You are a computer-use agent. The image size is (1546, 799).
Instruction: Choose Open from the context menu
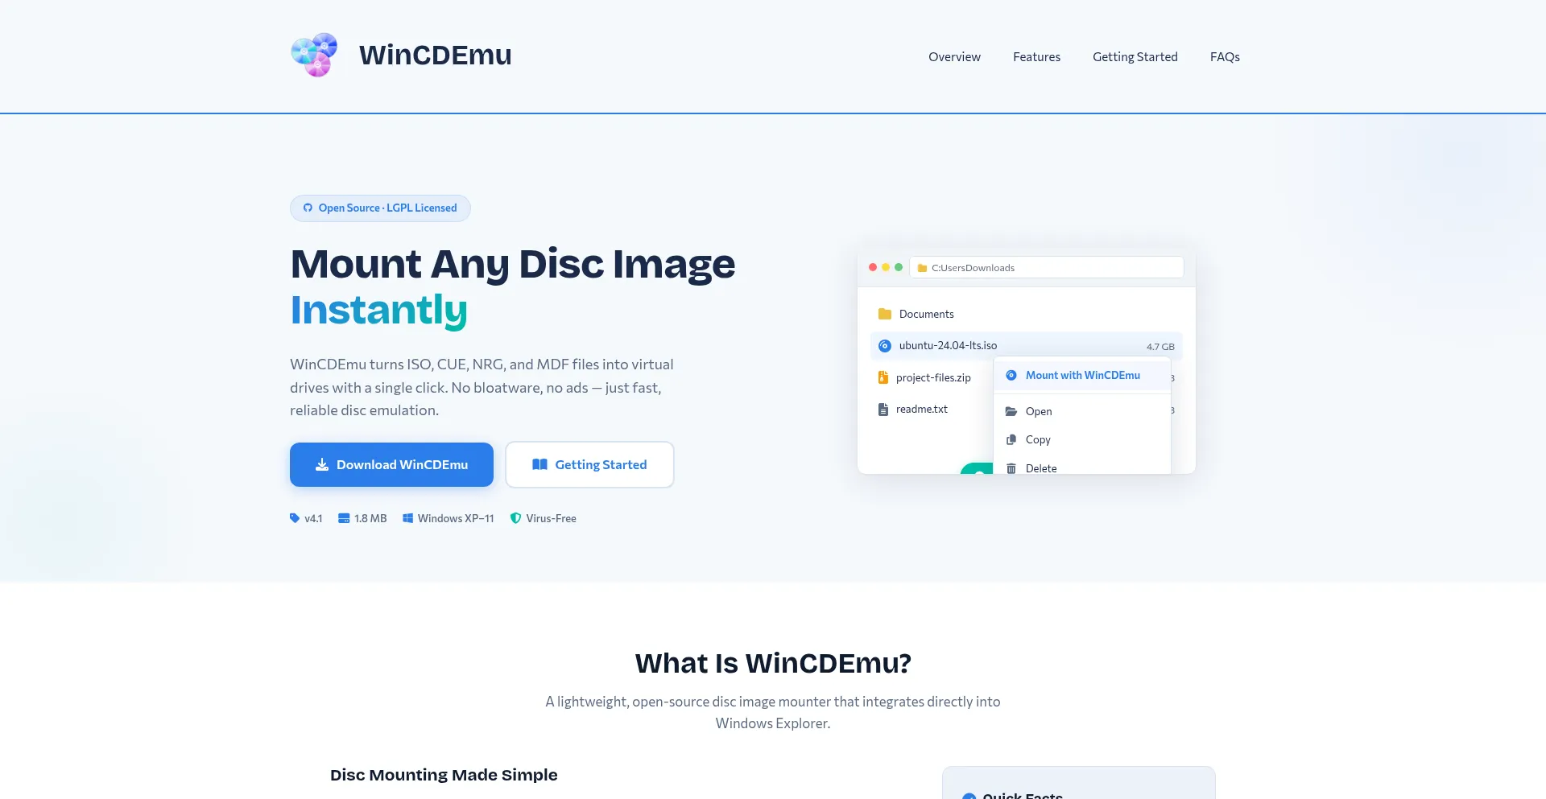[x=1082, y=411]
